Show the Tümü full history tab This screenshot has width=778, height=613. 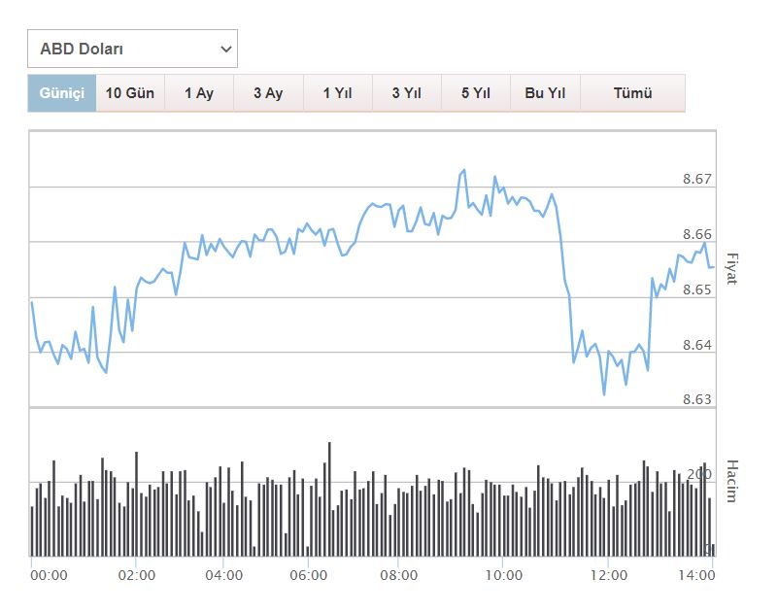click(632, 93)
